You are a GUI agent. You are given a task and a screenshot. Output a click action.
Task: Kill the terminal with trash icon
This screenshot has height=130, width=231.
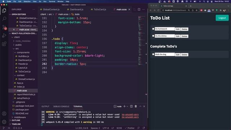pyautogui.click(x=136, y=106)
